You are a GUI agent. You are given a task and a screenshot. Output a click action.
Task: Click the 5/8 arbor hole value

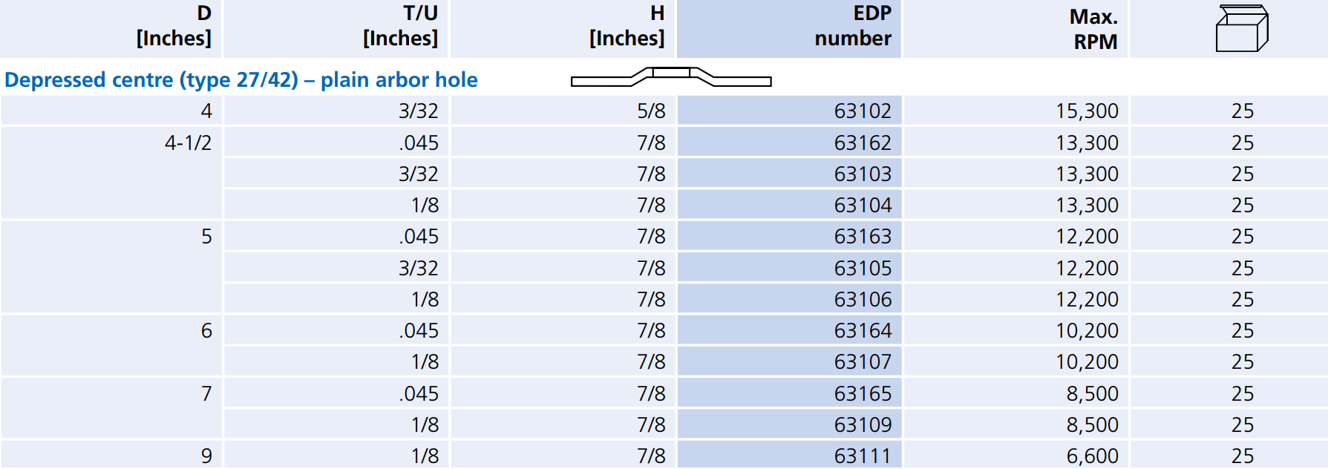(x=651, y=111)
